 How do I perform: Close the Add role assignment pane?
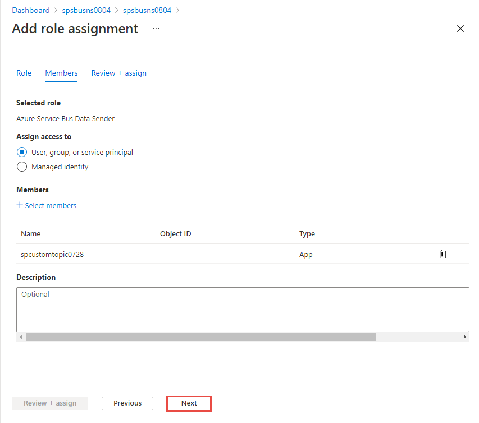point(460,29)
